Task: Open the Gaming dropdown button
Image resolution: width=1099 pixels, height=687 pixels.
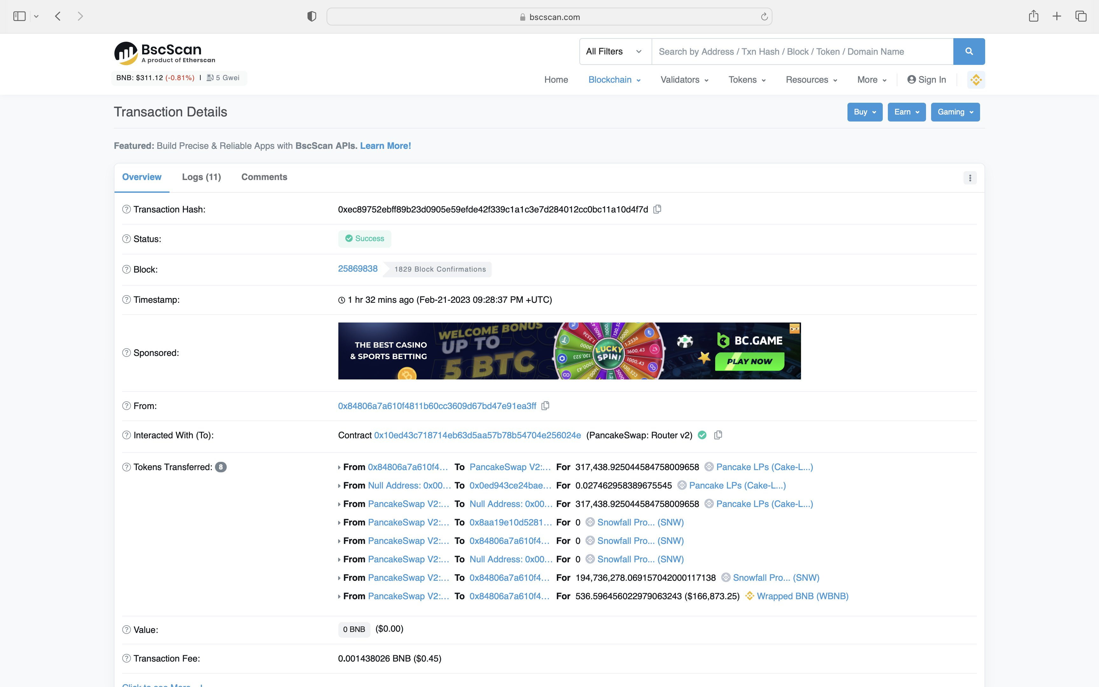Action: click(x=955, y=112)
